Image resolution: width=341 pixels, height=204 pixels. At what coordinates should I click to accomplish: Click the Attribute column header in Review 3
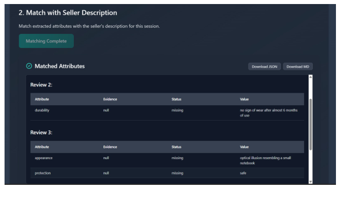(42, 147)
